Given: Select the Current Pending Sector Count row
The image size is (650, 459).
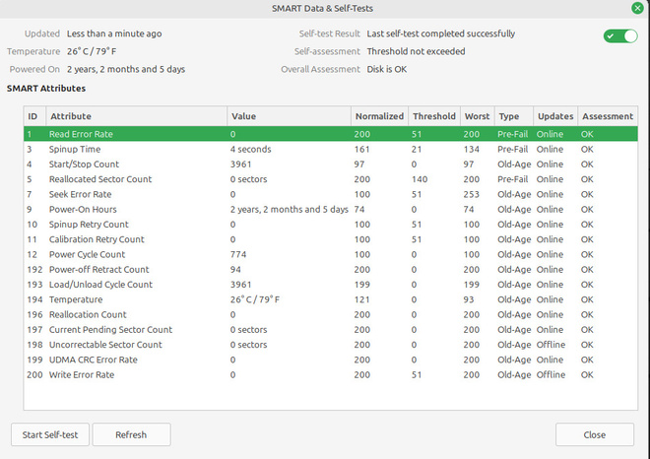Looking at the screenshot, I should [330, 330].
